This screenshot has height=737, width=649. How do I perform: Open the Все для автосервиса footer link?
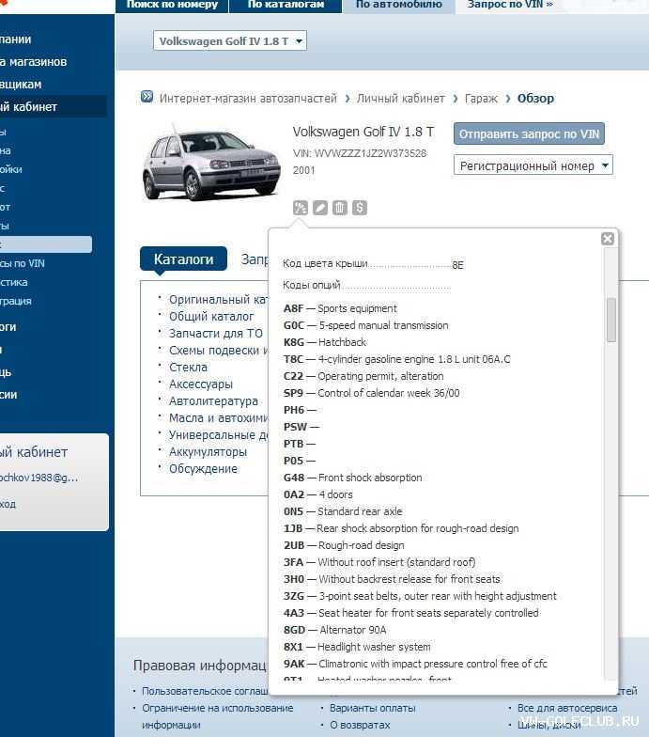coord(567,708)
